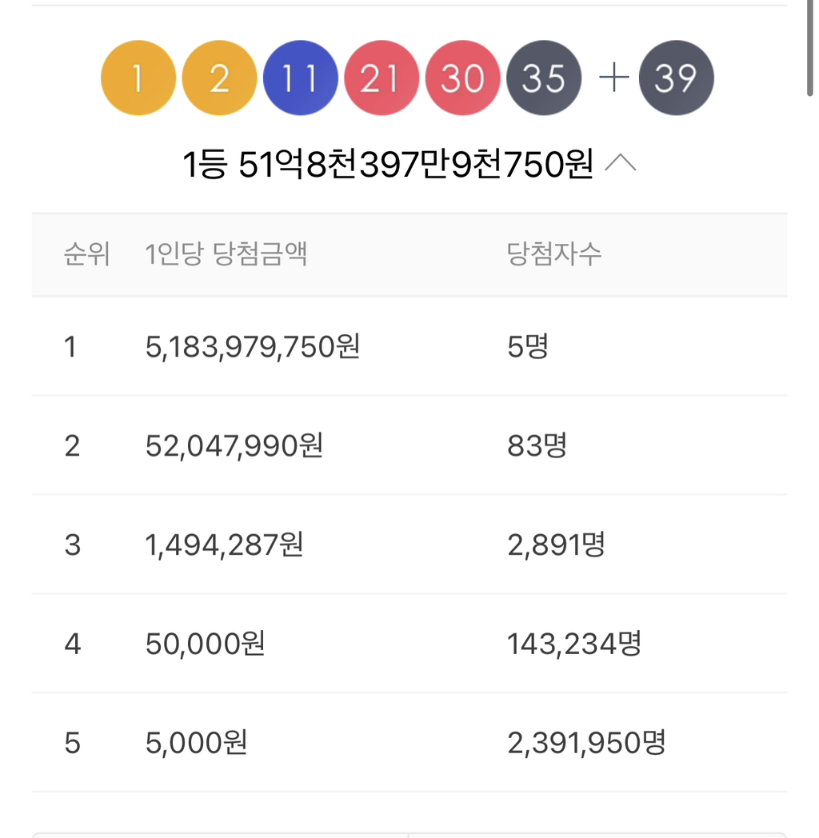This screenshot has width=819, height=838.
Task: Click the 1등 prize amount summary text
Action: click(387, 165)
